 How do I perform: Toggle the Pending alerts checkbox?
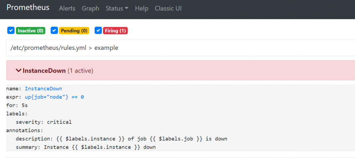tap(54, 30)
